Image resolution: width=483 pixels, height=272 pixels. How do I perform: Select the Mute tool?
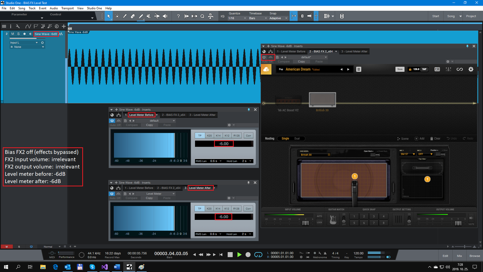(x=149, y=16)
